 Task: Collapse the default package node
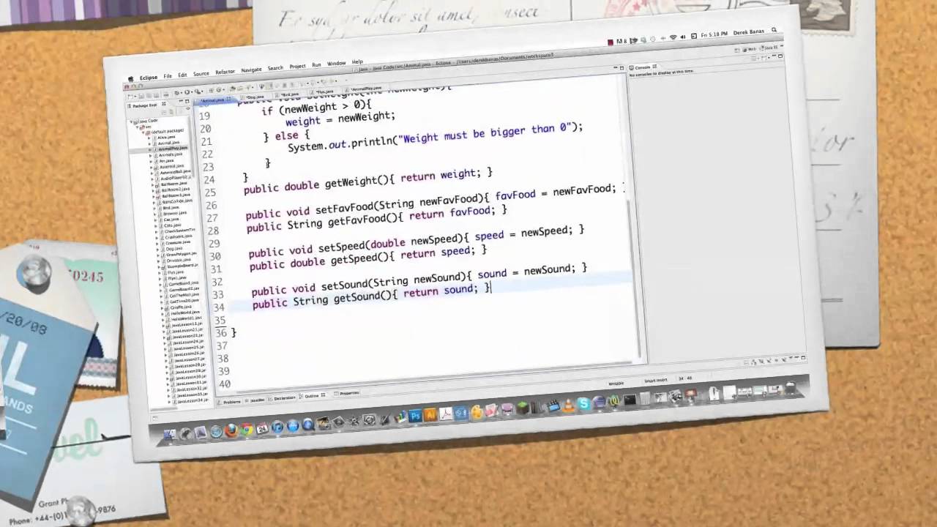(143, 132)
